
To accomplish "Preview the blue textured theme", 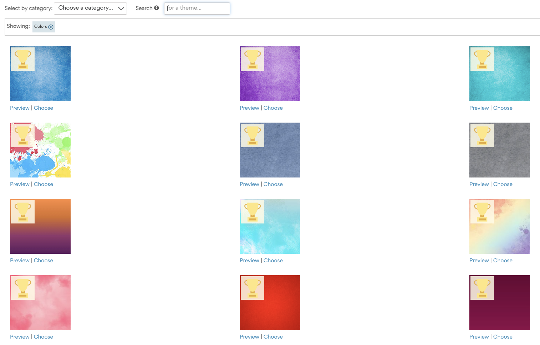I will (20, 108).
